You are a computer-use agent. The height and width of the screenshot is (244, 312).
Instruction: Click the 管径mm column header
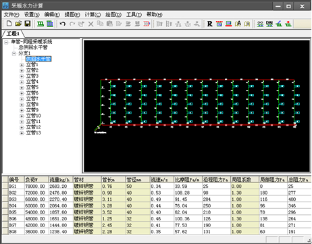[x=138, y=180]
